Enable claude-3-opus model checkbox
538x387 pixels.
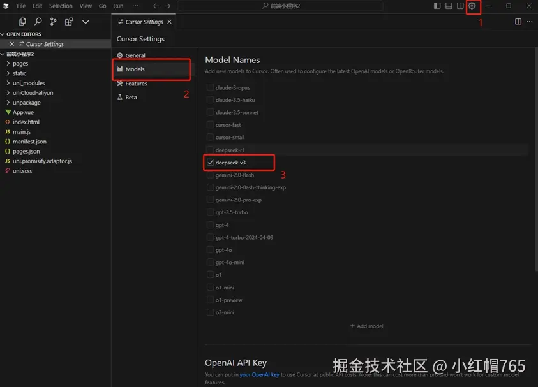(x=210, y=87)
